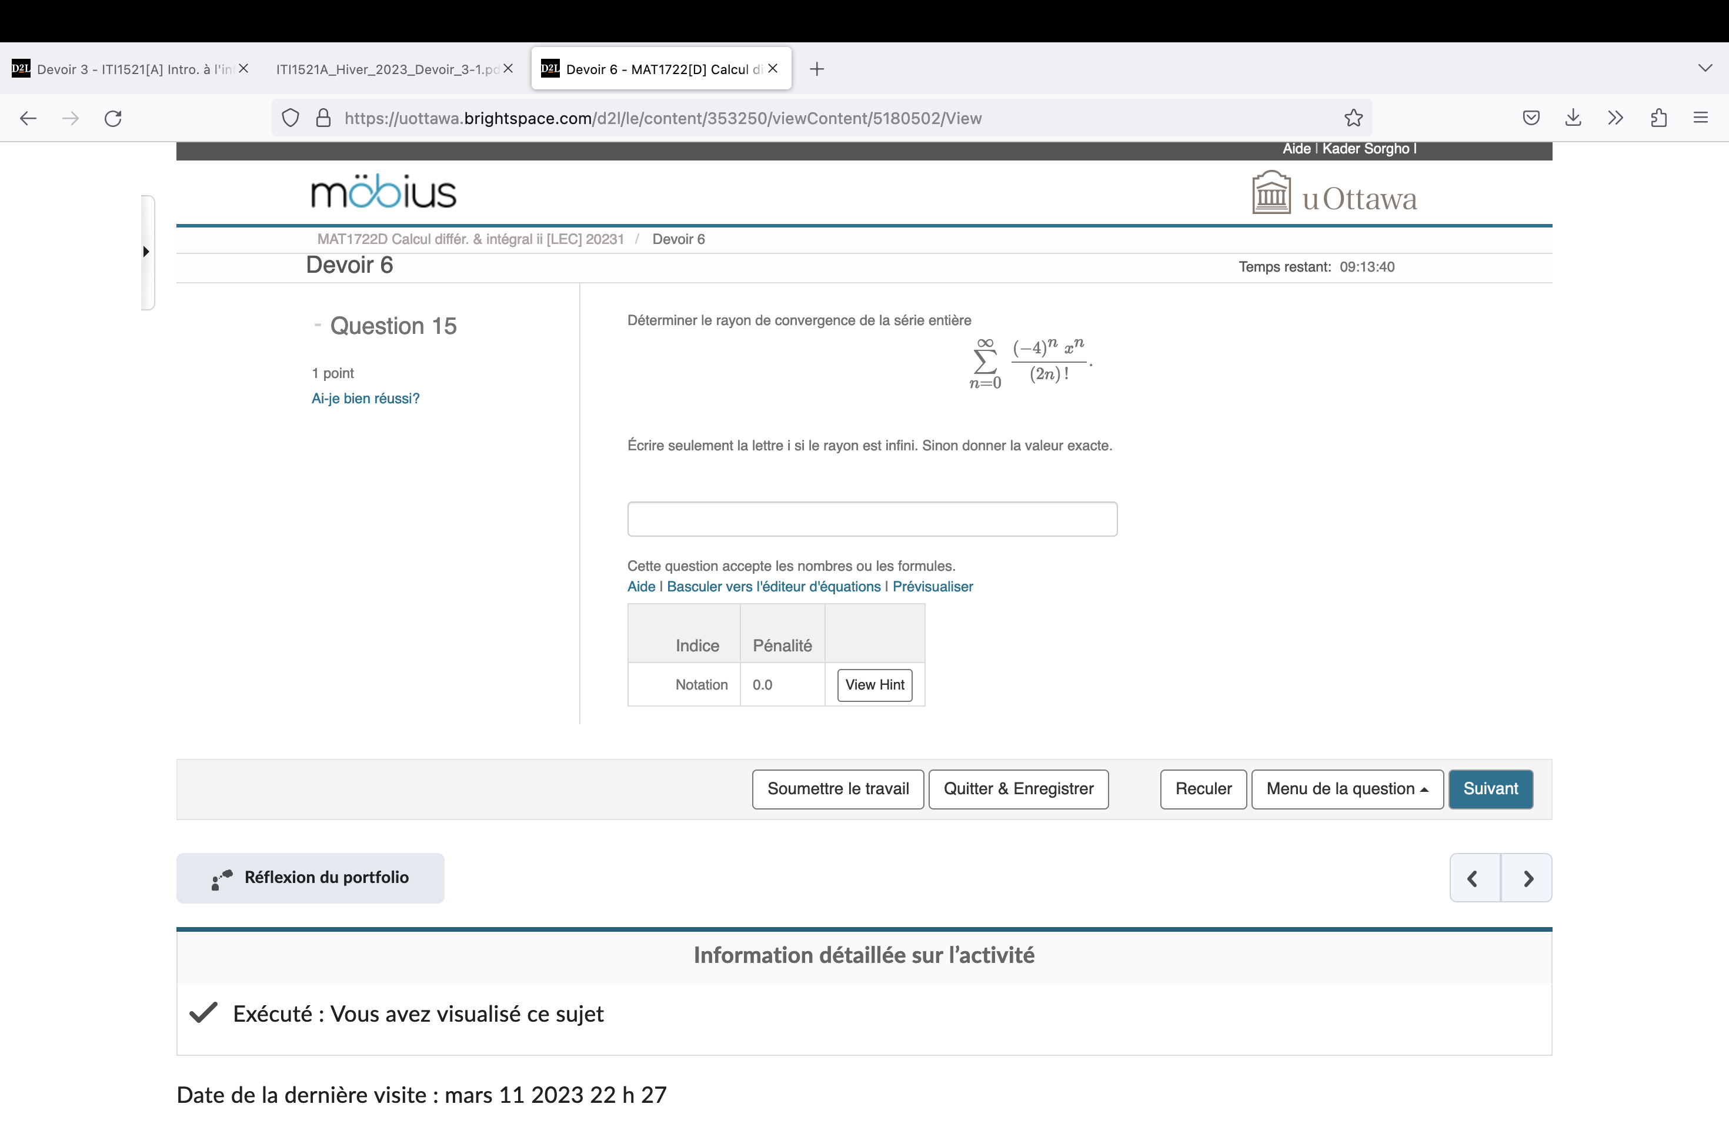Reload the current page
1729x1124 pixels.
coord(114,118)
